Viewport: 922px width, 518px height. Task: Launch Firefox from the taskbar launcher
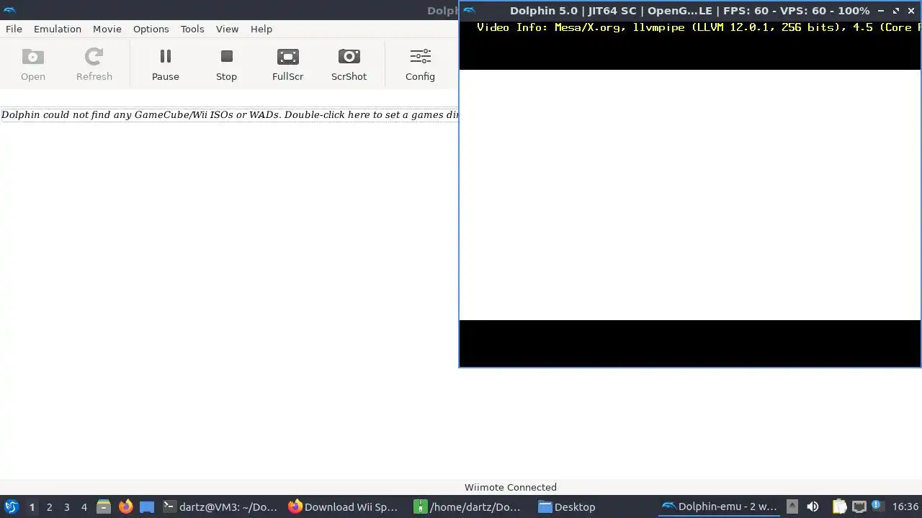click(x=125, y=506)
